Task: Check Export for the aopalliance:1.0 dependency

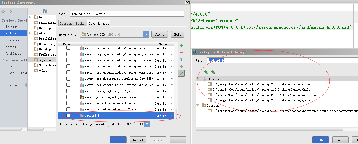Action: coord(68,103)
